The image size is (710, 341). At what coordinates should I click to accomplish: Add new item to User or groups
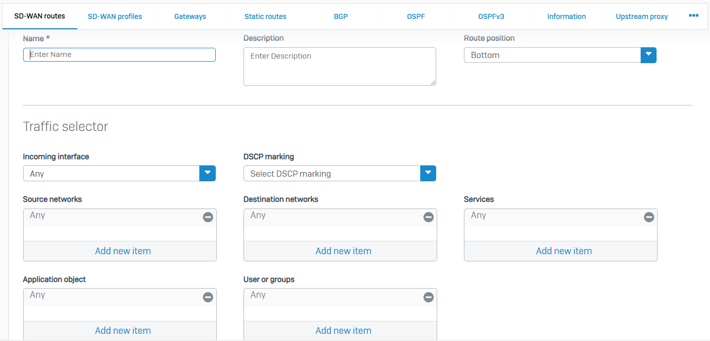point(343,331)
